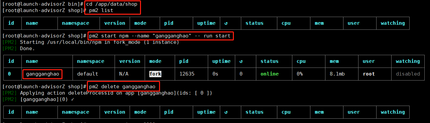Click the 'pm2 list' command text
This screenshot has height=123, width=430.
[x=101, y=10]
